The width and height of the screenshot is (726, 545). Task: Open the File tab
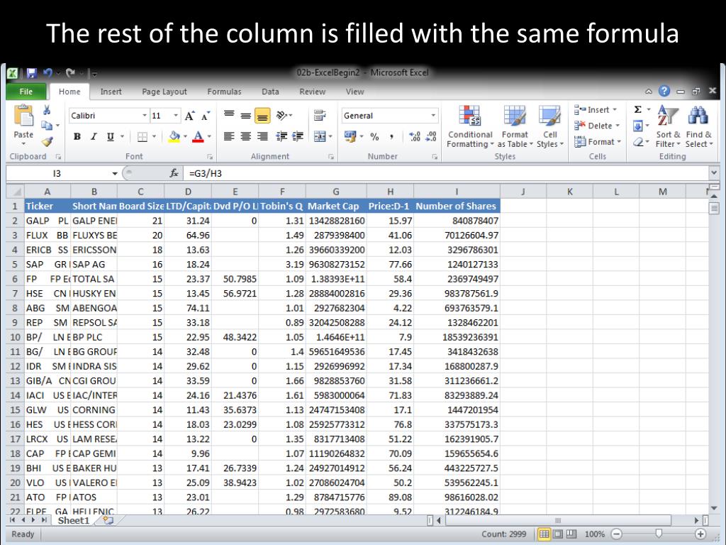26,92
